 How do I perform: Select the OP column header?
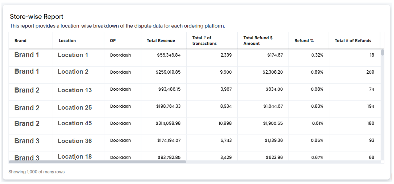(x=113, y=41)
